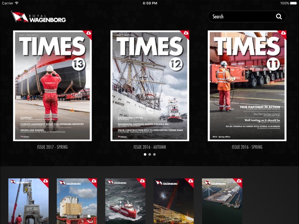299x224 pixels.
Task: Select the Issue 2017 - Spring label
Action: click(x=53, y=147)
